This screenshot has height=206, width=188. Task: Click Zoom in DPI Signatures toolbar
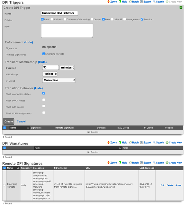point(112,143)
